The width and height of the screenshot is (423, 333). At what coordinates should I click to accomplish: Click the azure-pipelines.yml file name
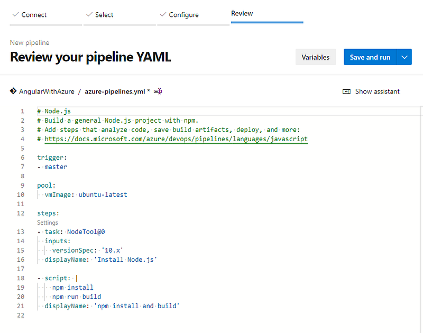pyautogui.click(x=115, y=91)
